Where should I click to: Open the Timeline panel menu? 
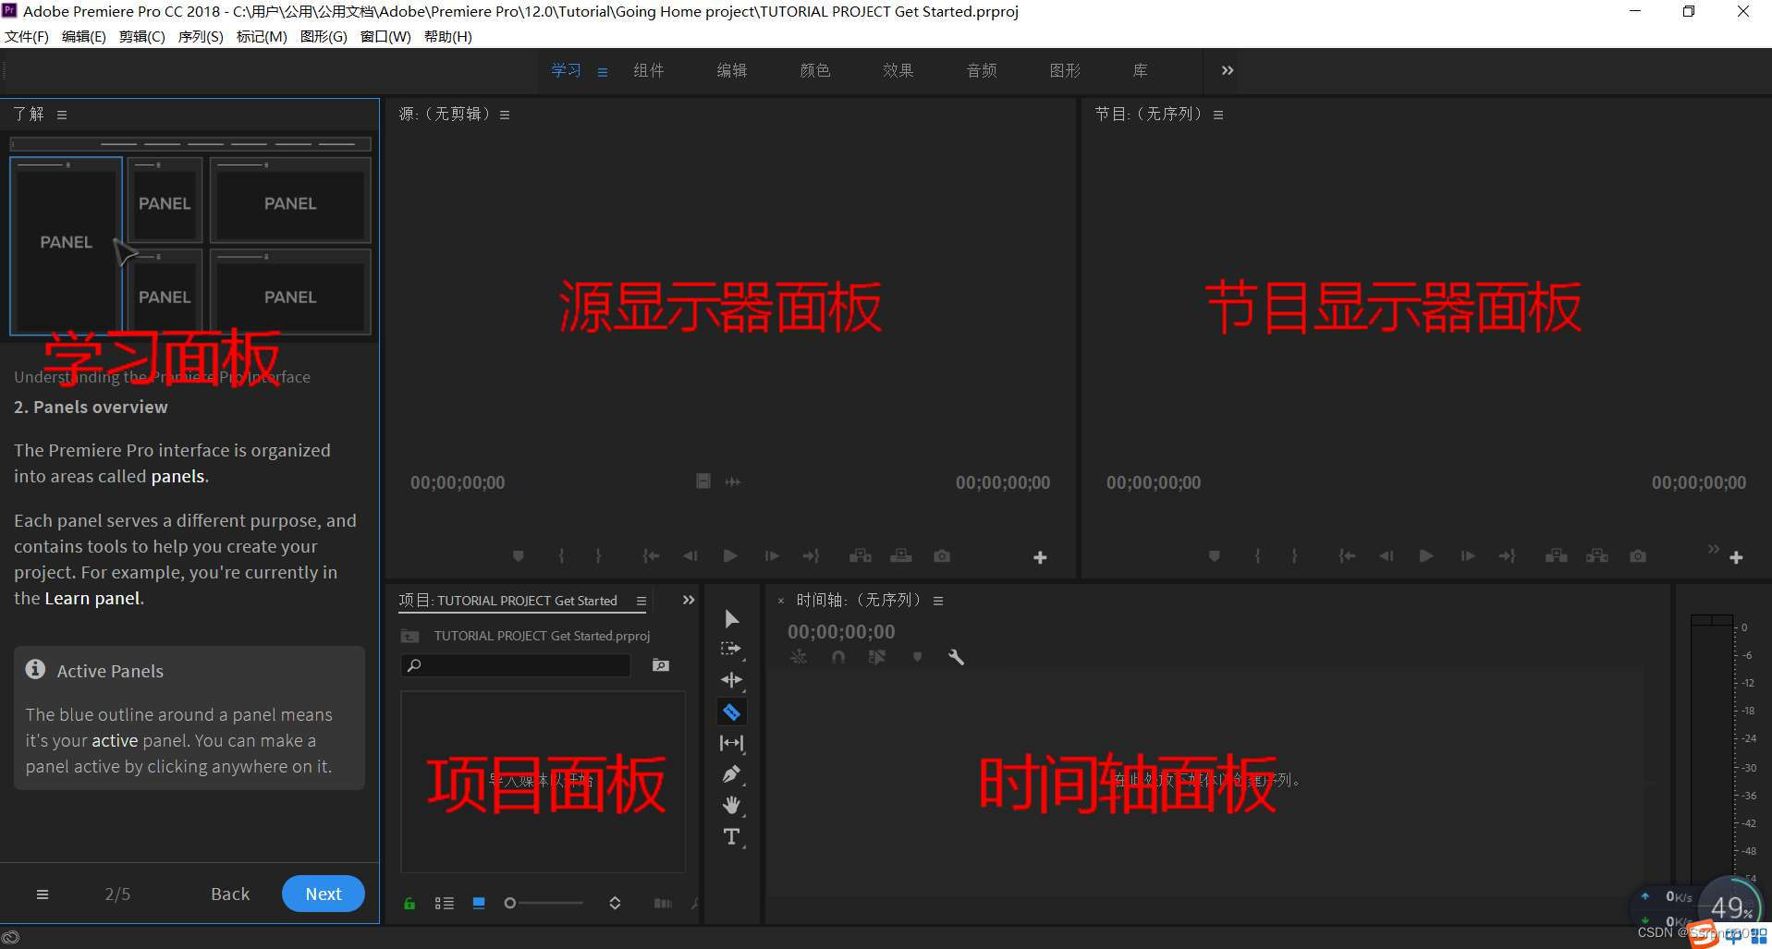938,601
